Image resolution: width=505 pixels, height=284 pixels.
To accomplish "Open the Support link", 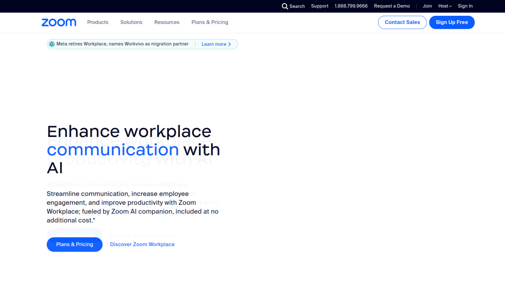I will click(320, 6).
